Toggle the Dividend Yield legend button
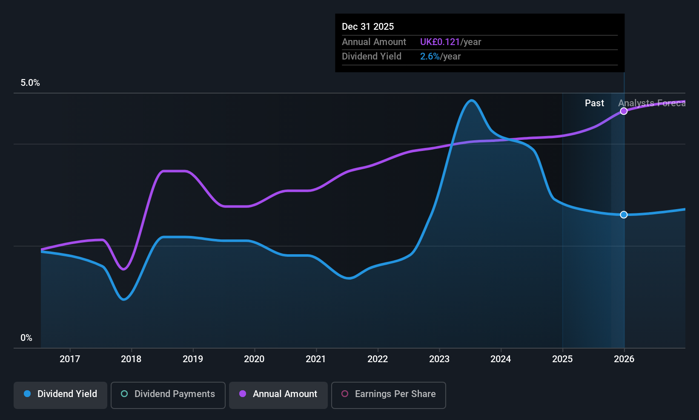699x420 pixels. tap(60, 395)
